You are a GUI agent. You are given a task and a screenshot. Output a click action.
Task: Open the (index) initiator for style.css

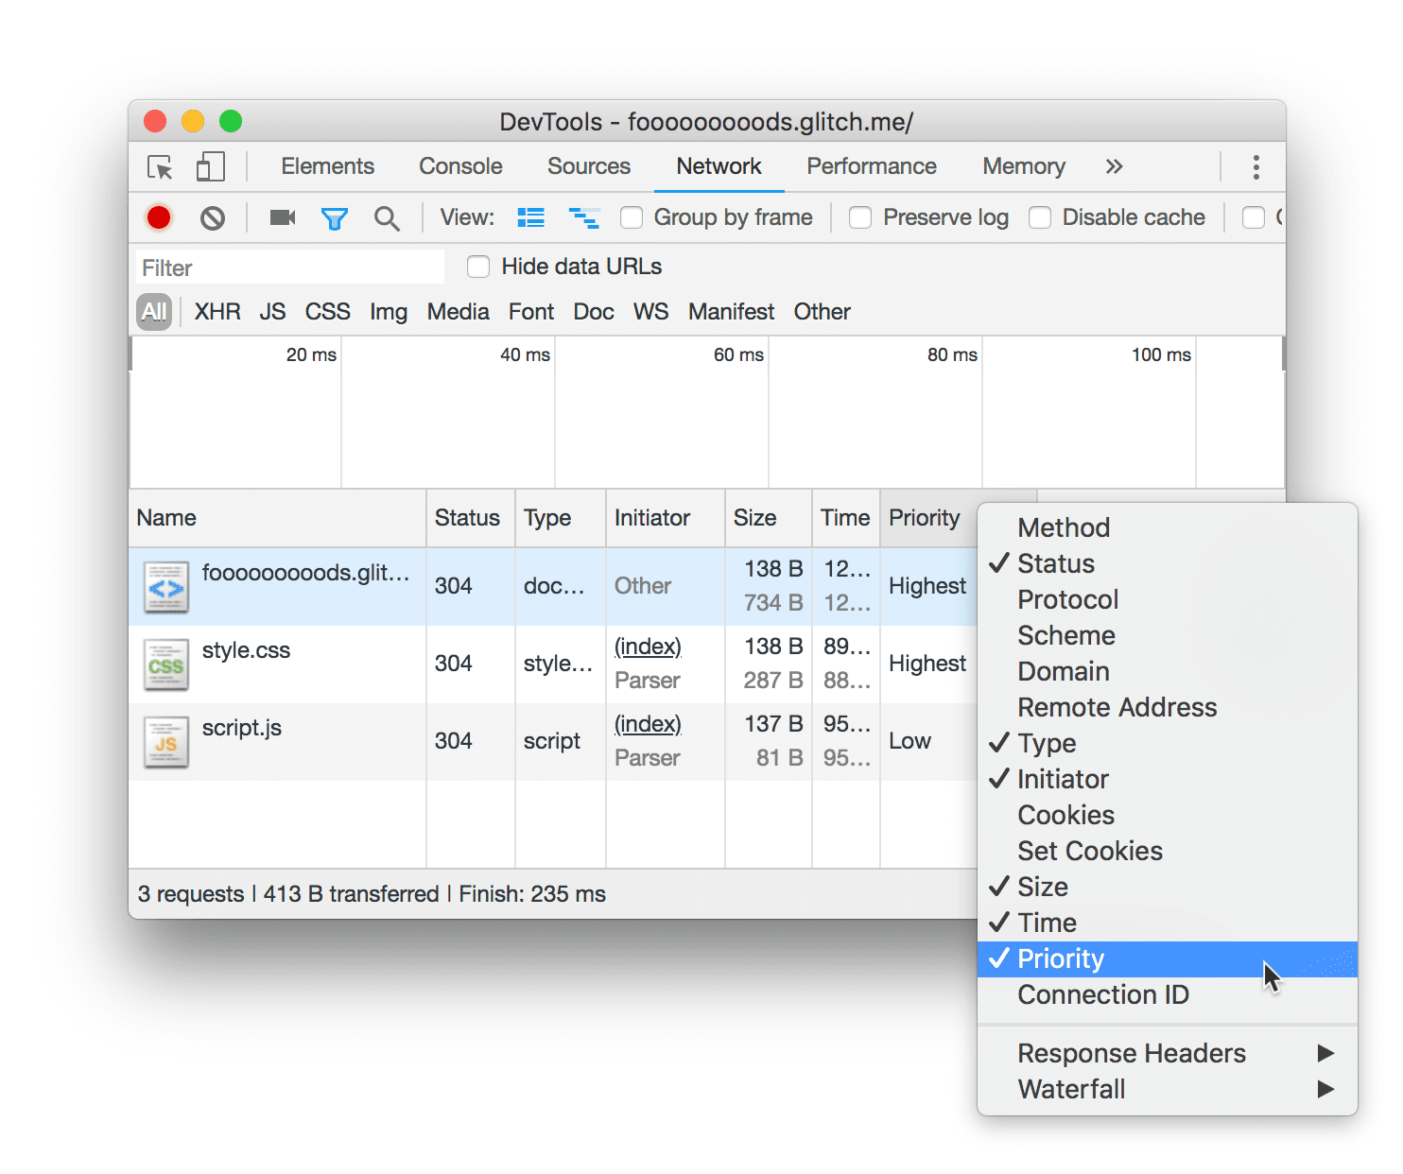coord(647,647)
